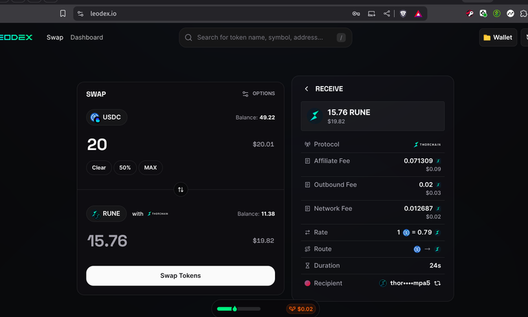Click the orange $0.02 fee badge
The width and height of the screenshot is (528, 317).
click(x=300, y=309)
